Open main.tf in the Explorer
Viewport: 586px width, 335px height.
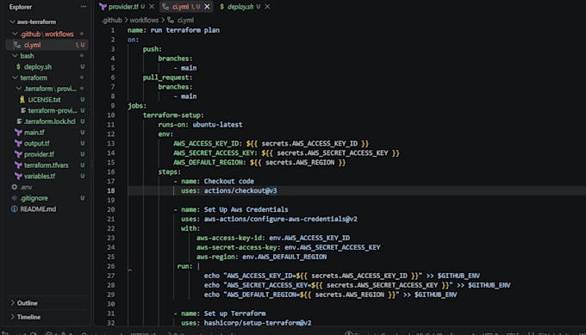34,133
